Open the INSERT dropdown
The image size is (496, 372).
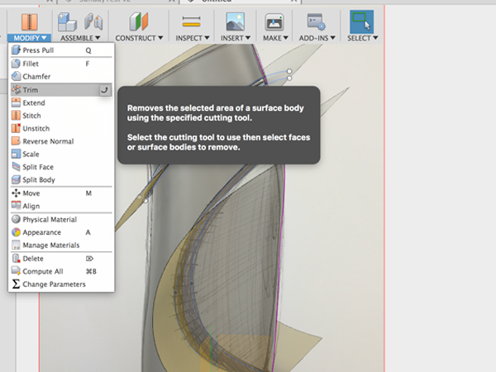(x=236, y=38)
